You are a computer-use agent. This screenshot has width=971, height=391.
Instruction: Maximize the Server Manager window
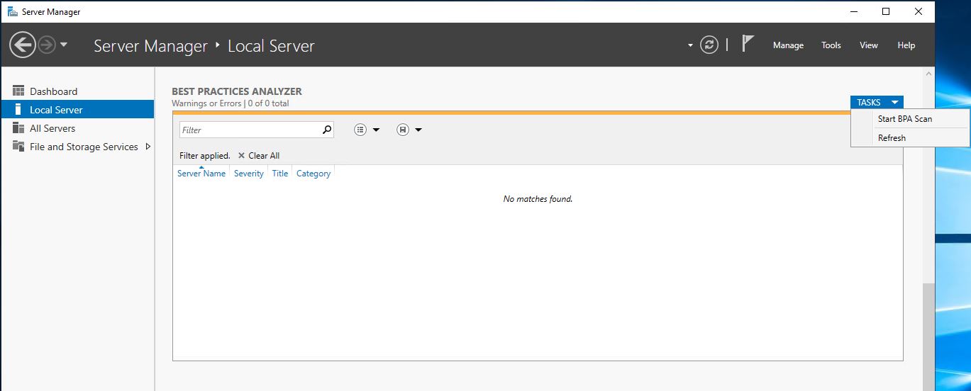point(886,11)
